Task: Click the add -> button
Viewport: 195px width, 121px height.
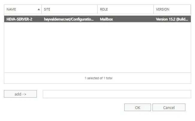Action: [20, 94]
